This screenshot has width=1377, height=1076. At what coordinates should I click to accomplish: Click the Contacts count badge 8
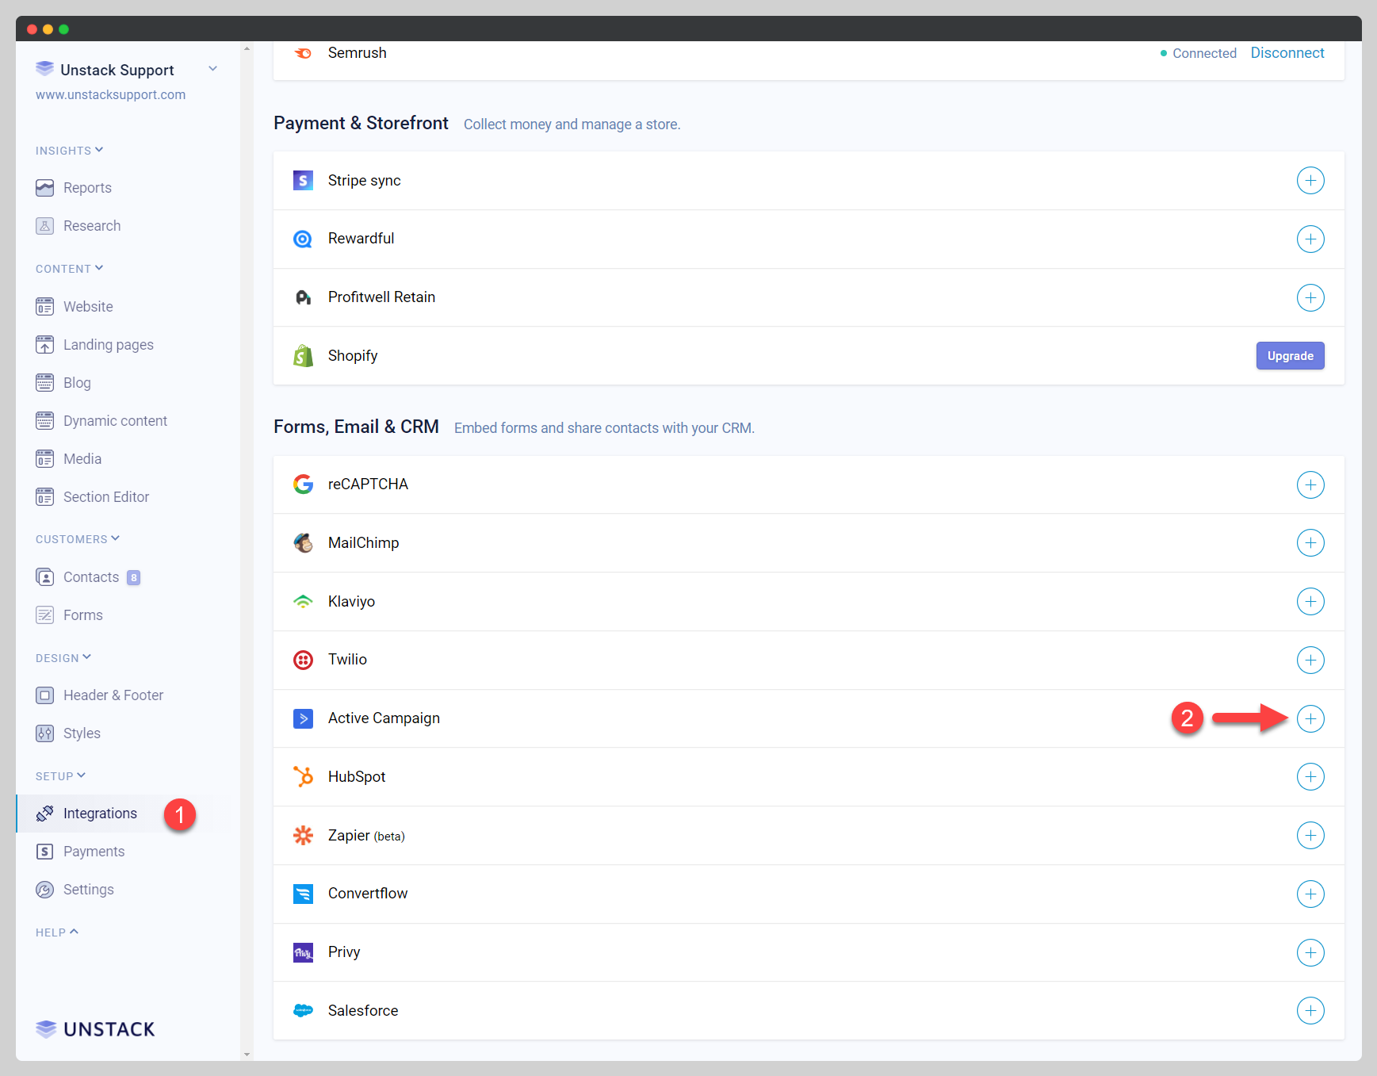[x=134, y=577]
